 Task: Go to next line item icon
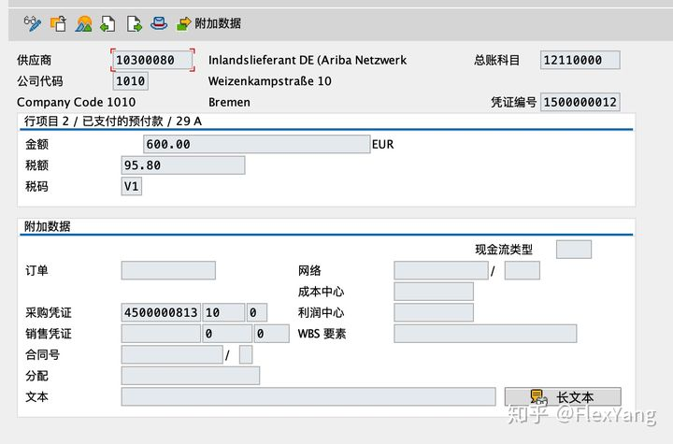click(134, 23)
